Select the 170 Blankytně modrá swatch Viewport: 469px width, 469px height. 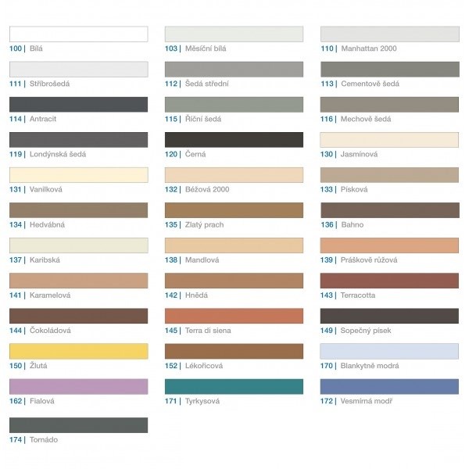tap(389, 351)
